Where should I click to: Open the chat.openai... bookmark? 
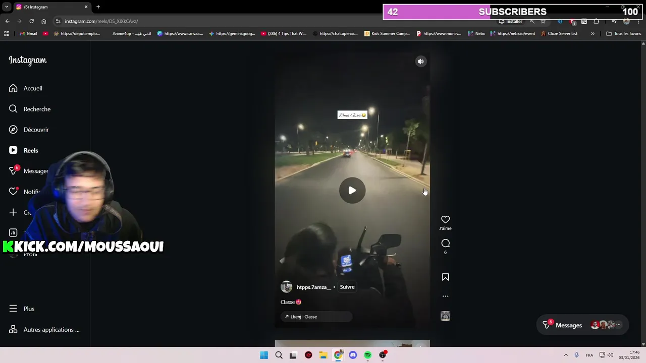click(335, 34)
